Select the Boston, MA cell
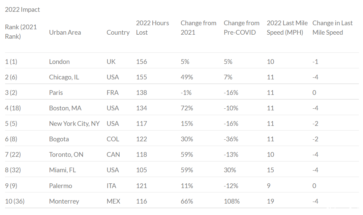 [x=65, y=108]
